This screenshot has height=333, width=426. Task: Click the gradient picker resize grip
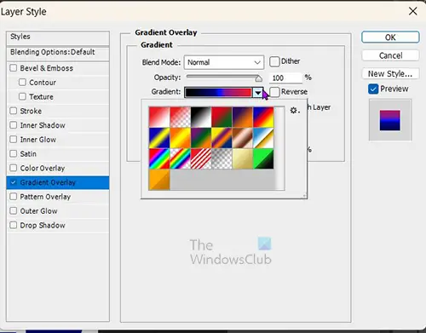pos(305,196)
